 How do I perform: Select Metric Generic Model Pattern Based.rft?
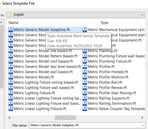45,56
